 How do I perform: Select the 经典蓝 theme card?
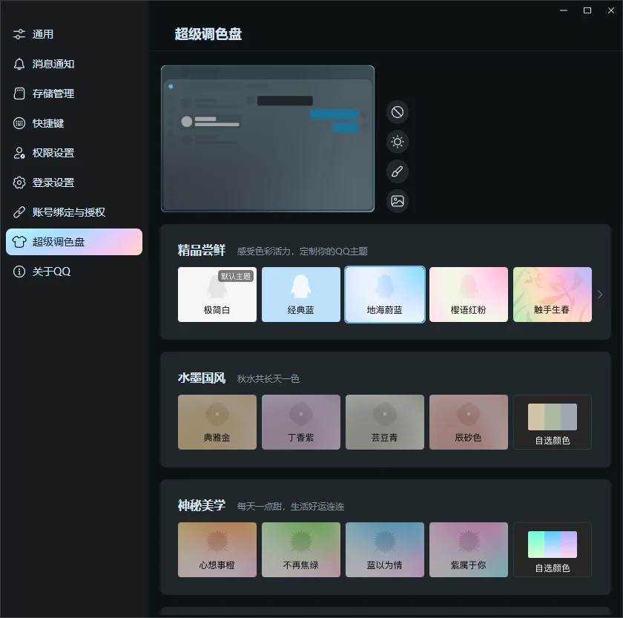(x=301, y=295)
